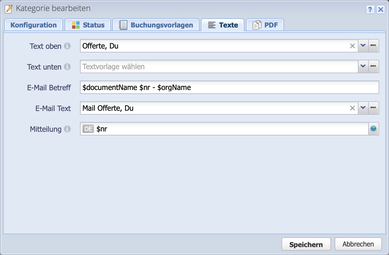Click the Abbrechen button

tap(358, 244)
